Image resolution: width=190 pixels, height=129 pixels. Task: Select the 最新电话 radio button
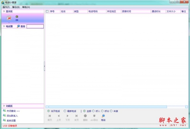(x=65, y=111)
